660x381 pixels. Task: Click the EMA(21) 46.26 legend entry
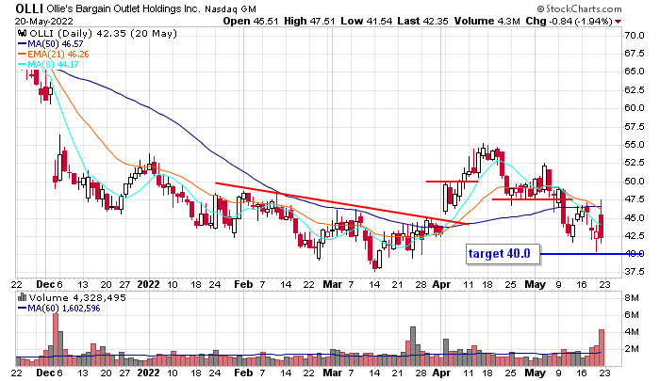tap(58, 54)
